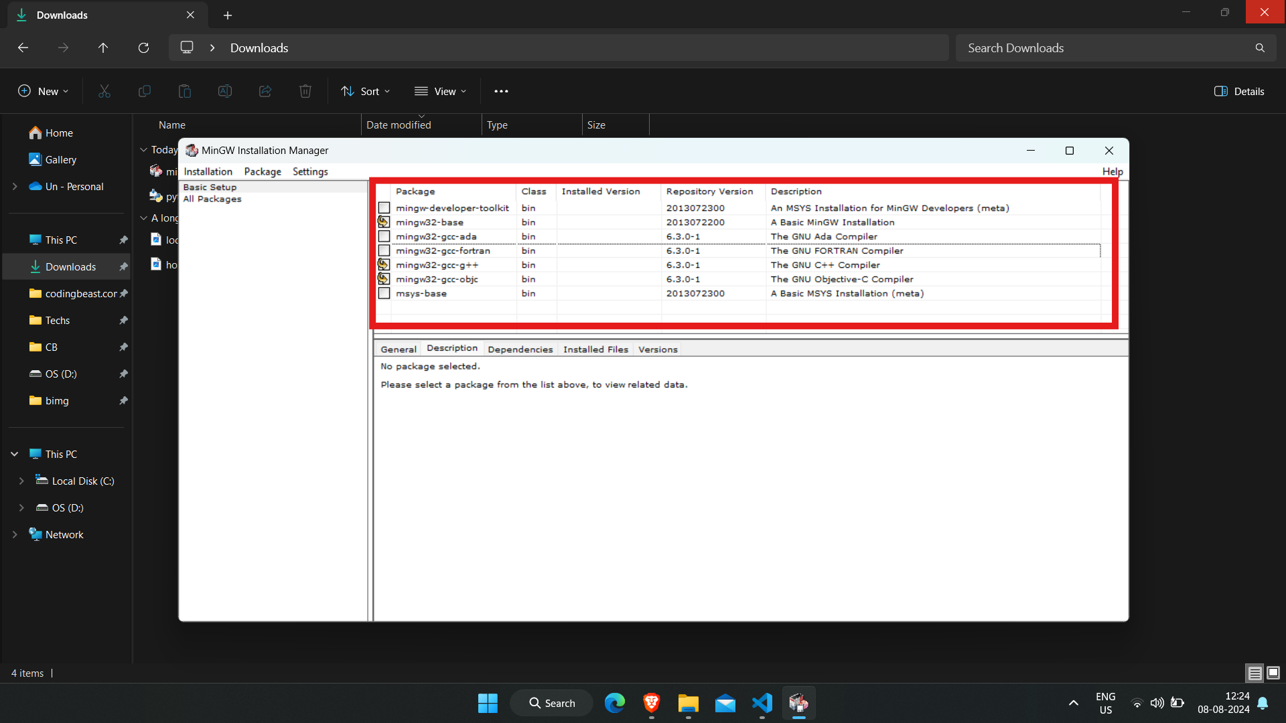Open the Settings menu in MinGW

pos(310,172)
